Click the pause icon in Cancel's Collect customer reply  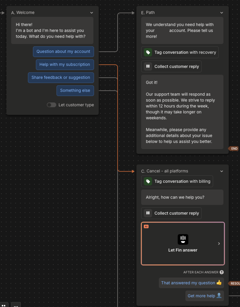pos(148,213)
